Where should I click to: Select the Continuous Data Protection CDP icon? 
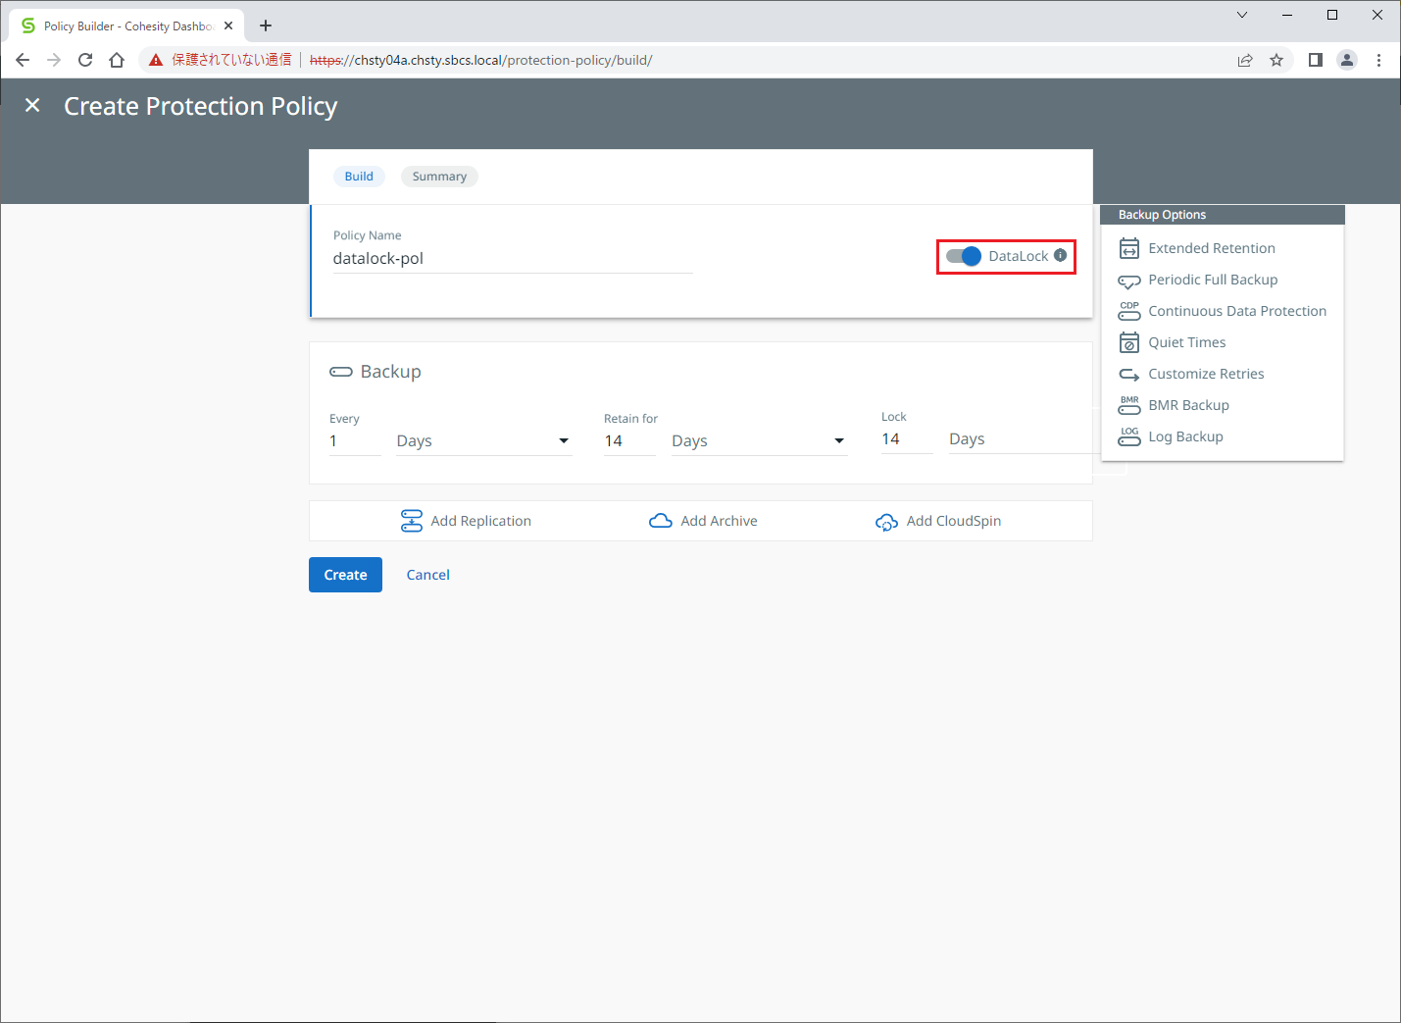pyautogui.click(x=1128, y=311)
